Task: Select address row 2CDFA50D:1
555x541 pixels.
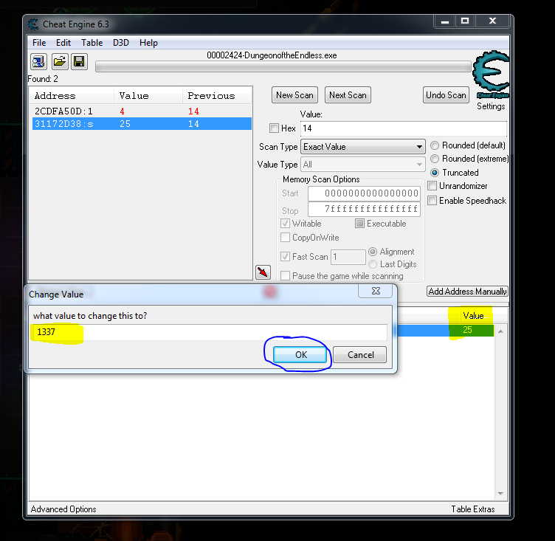Action: pyautogui.click(x=142, y=111)
